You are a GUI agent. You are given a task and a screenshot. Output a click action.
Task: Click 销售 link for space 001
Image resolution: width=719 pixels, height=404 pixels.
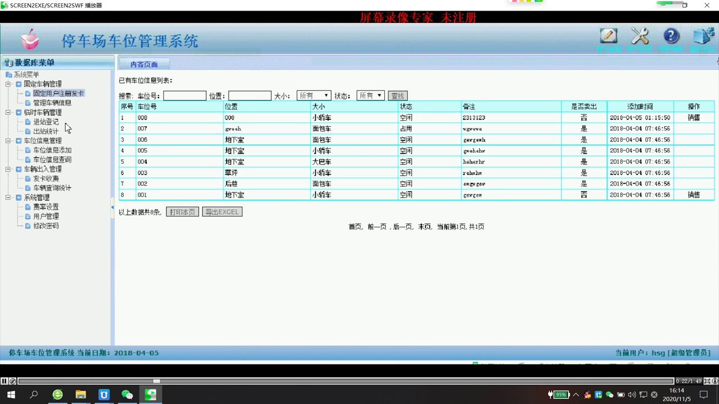coord(694,195)
